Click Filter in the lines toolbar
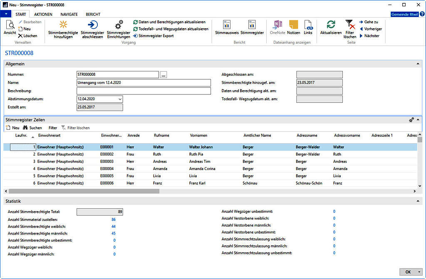 point(53,128)
